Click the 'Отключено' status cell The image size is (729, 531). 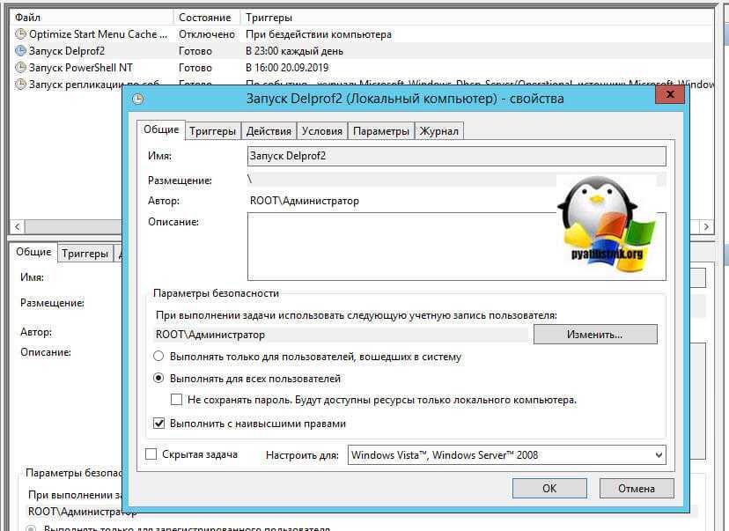point(206,34)
